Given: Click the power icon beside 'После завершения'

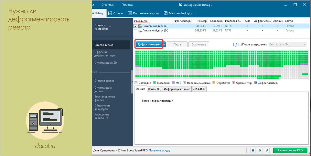Looking at the screenshot, I should 235,44.
